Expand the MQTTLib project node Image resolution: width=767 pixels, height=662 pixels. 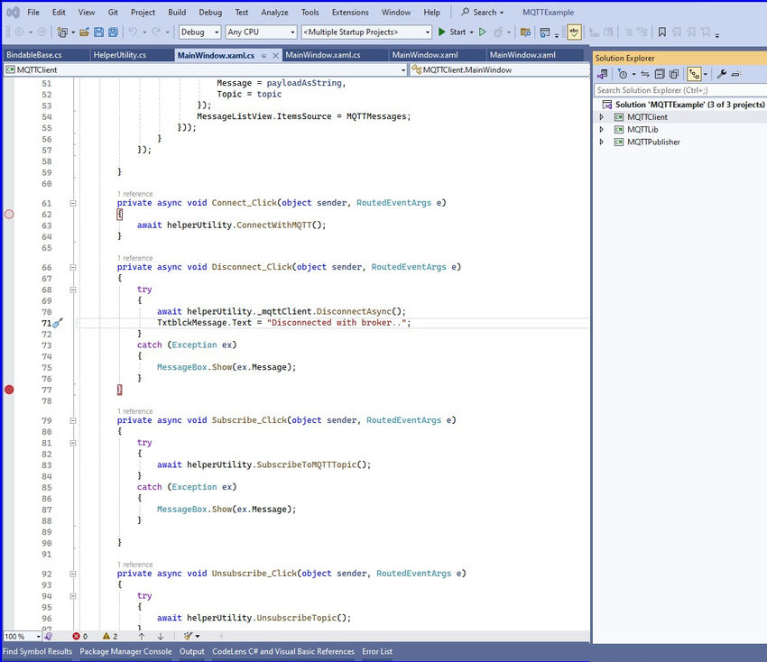602,130
